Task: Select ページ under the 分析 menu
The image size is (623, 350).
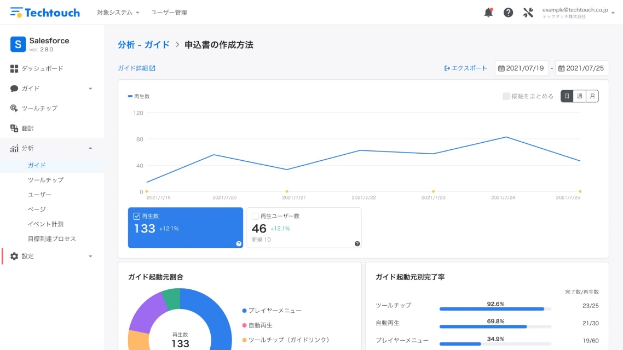Action: point(37,209)
